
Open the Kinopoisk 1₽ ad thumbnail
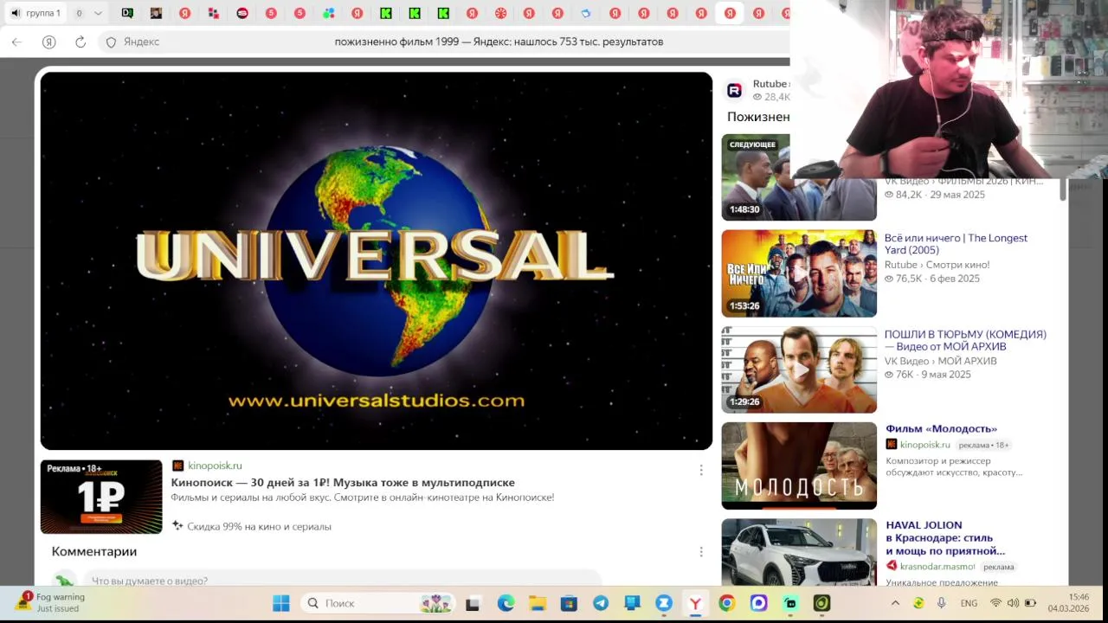coord(101,497)
